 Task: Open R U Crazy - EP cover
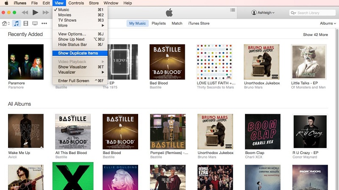pos(310,132)
